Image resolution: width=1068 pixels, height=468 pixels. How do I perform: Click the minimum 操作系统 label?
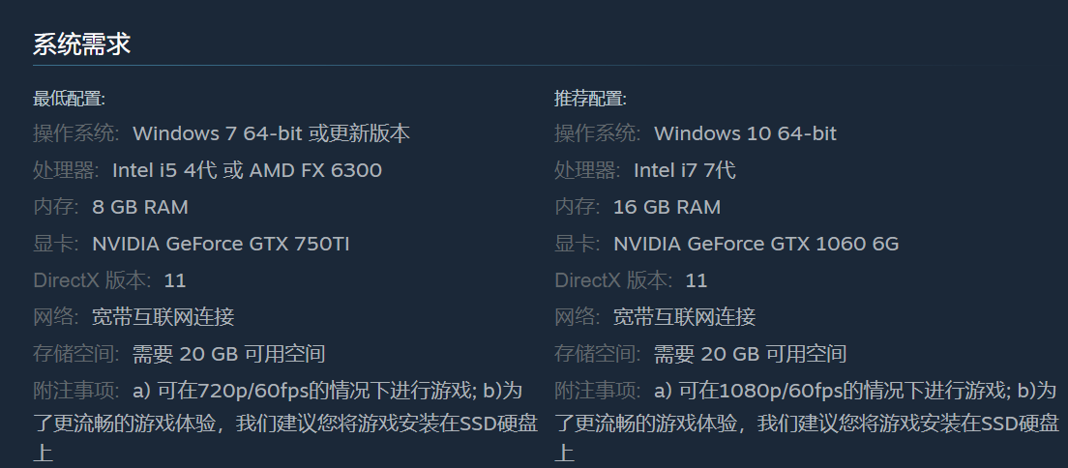(76, 133)
